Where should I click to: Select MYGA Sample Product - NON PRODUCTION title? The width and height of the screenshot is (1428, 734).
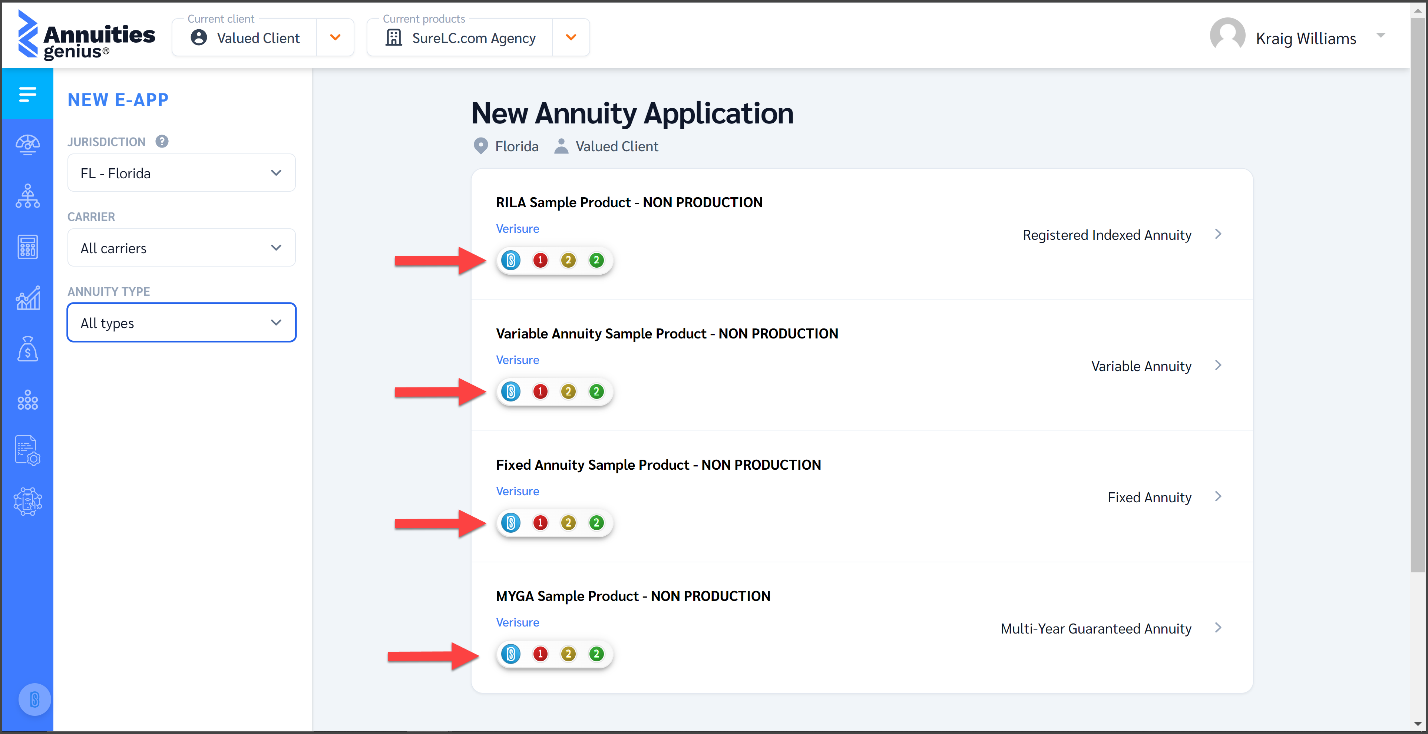pyautogui.click(x=633, y=596)
